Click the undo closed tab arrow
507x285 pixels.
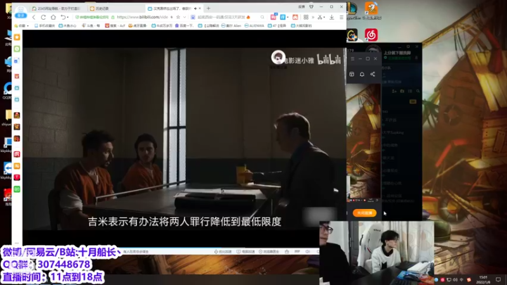[63, 17]
